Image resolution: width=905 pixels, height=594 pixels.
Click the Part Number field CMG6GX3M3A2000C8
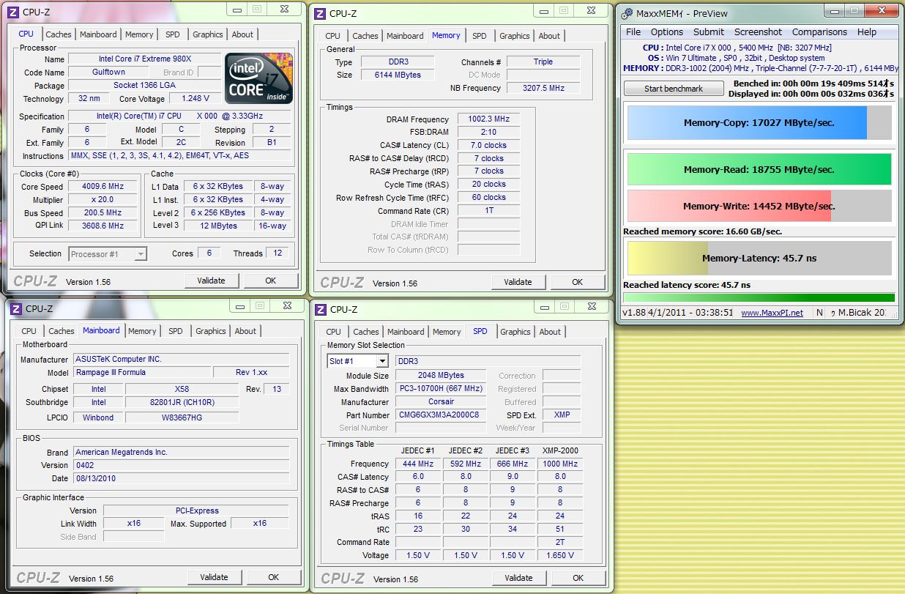click(x=440, y=415)
